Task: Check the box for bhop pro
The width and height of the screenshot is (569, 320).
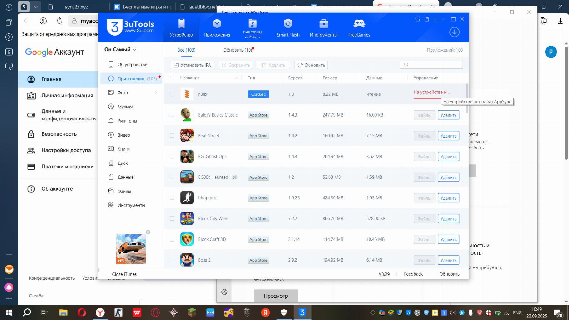Action: coord(172,198)
